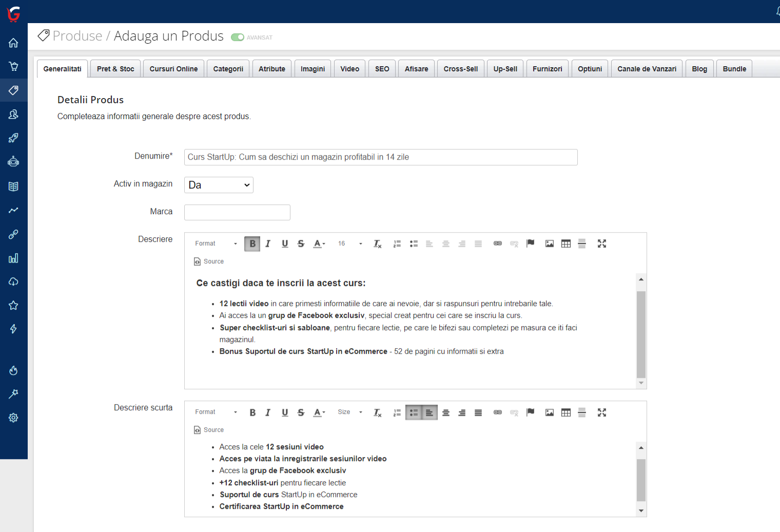The height and width of the screenshot is (532, 780).
Task: Go to Produse breadcrumb link
Action: 77,36
